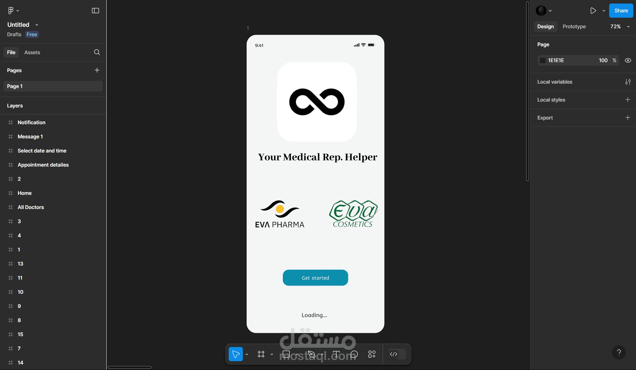Click the zoom percentage dropdown
The height and width of the screenshot is (370, 636).
620,26
